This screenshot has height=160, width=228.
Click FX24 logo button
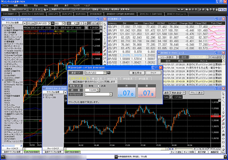pyautogui.click(x=223, y=10)
